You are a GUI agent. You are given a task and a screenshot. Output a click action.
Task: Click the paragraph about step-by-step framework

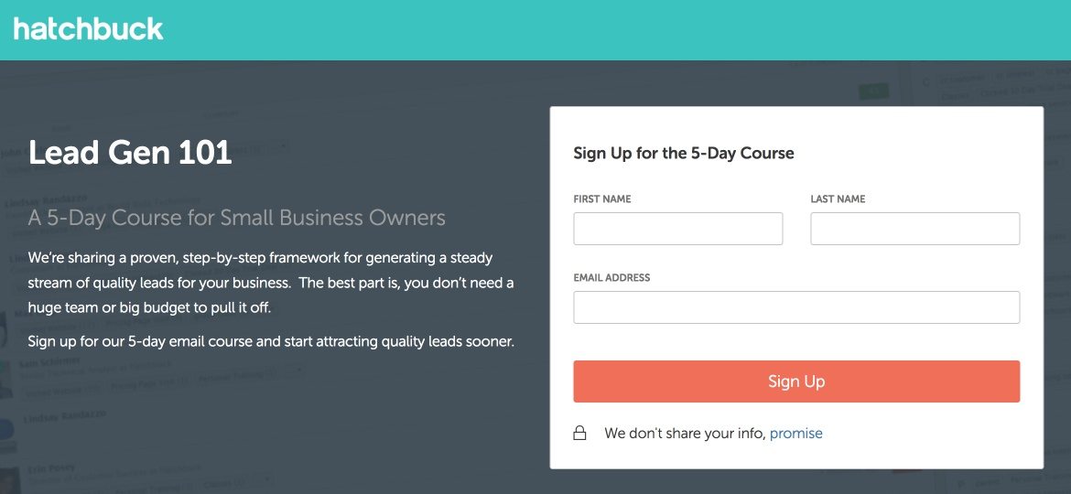(271, 283)
